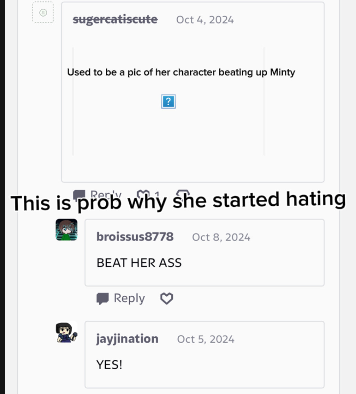Click the partially hidden Reply under sugercatiscute's comment

pos(106,195)
